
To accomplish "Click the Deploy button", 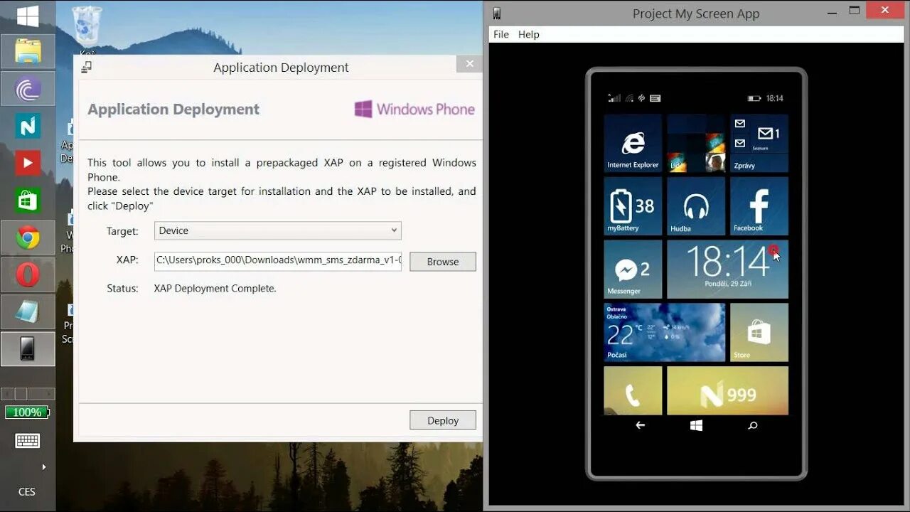I will click(x=443, y=420).
